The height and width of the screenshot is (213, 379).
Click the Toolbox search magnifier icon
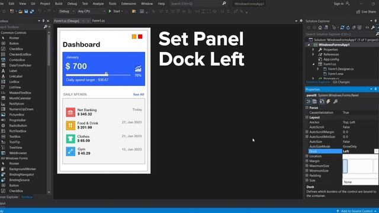click(x=46, y=27)
